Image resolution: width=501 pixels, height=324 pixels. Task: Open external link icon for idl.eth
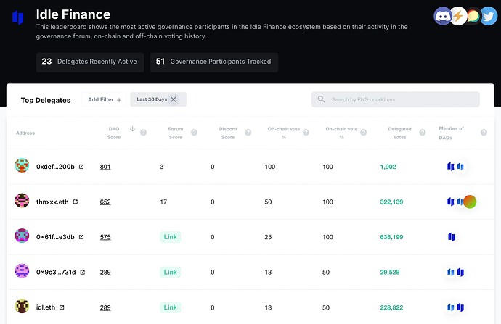(62, 307)
